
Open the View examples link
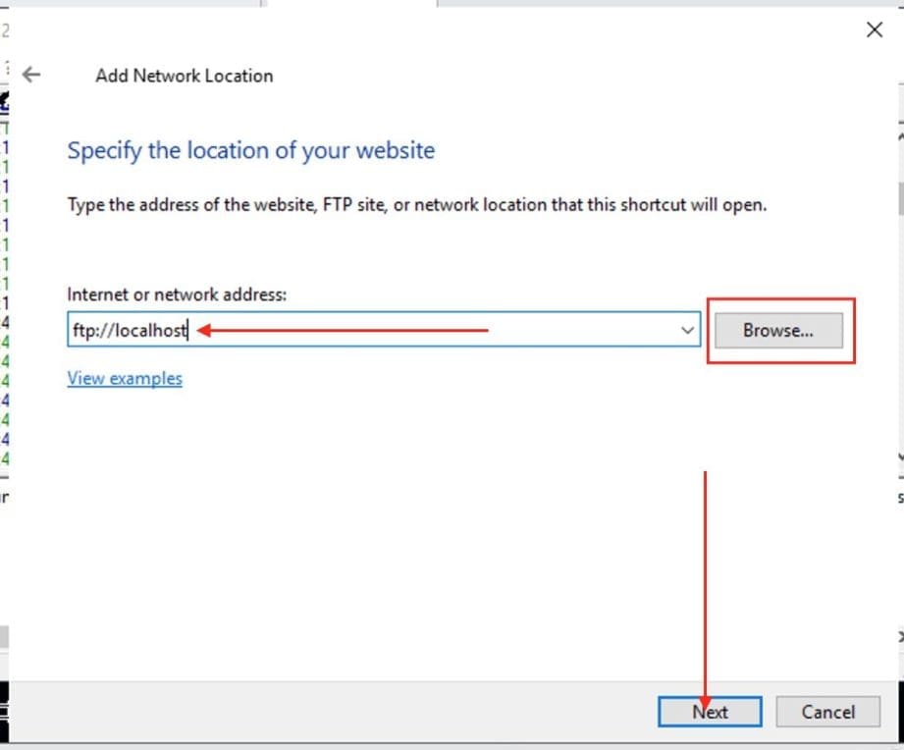125,378
